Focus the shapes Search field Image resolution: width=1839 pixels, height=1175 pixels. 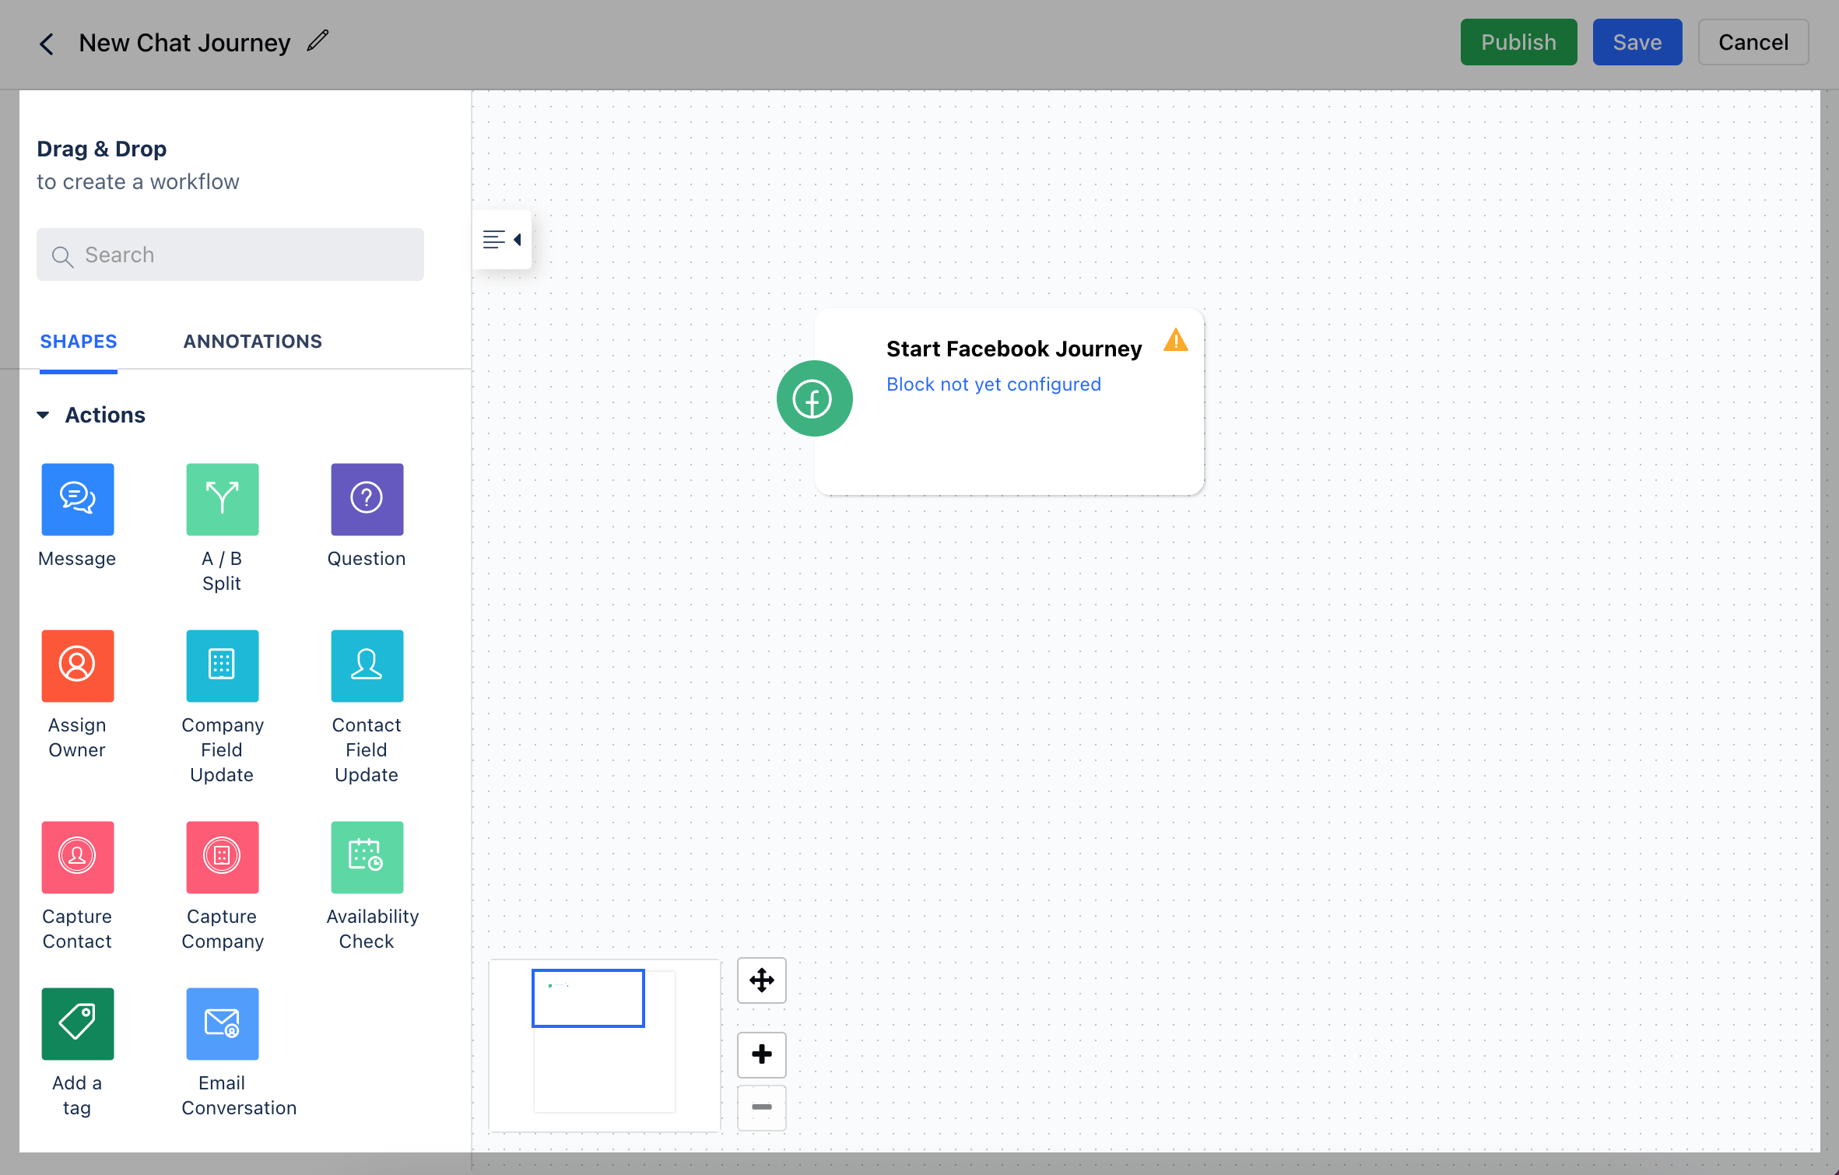tap(230, 254)
